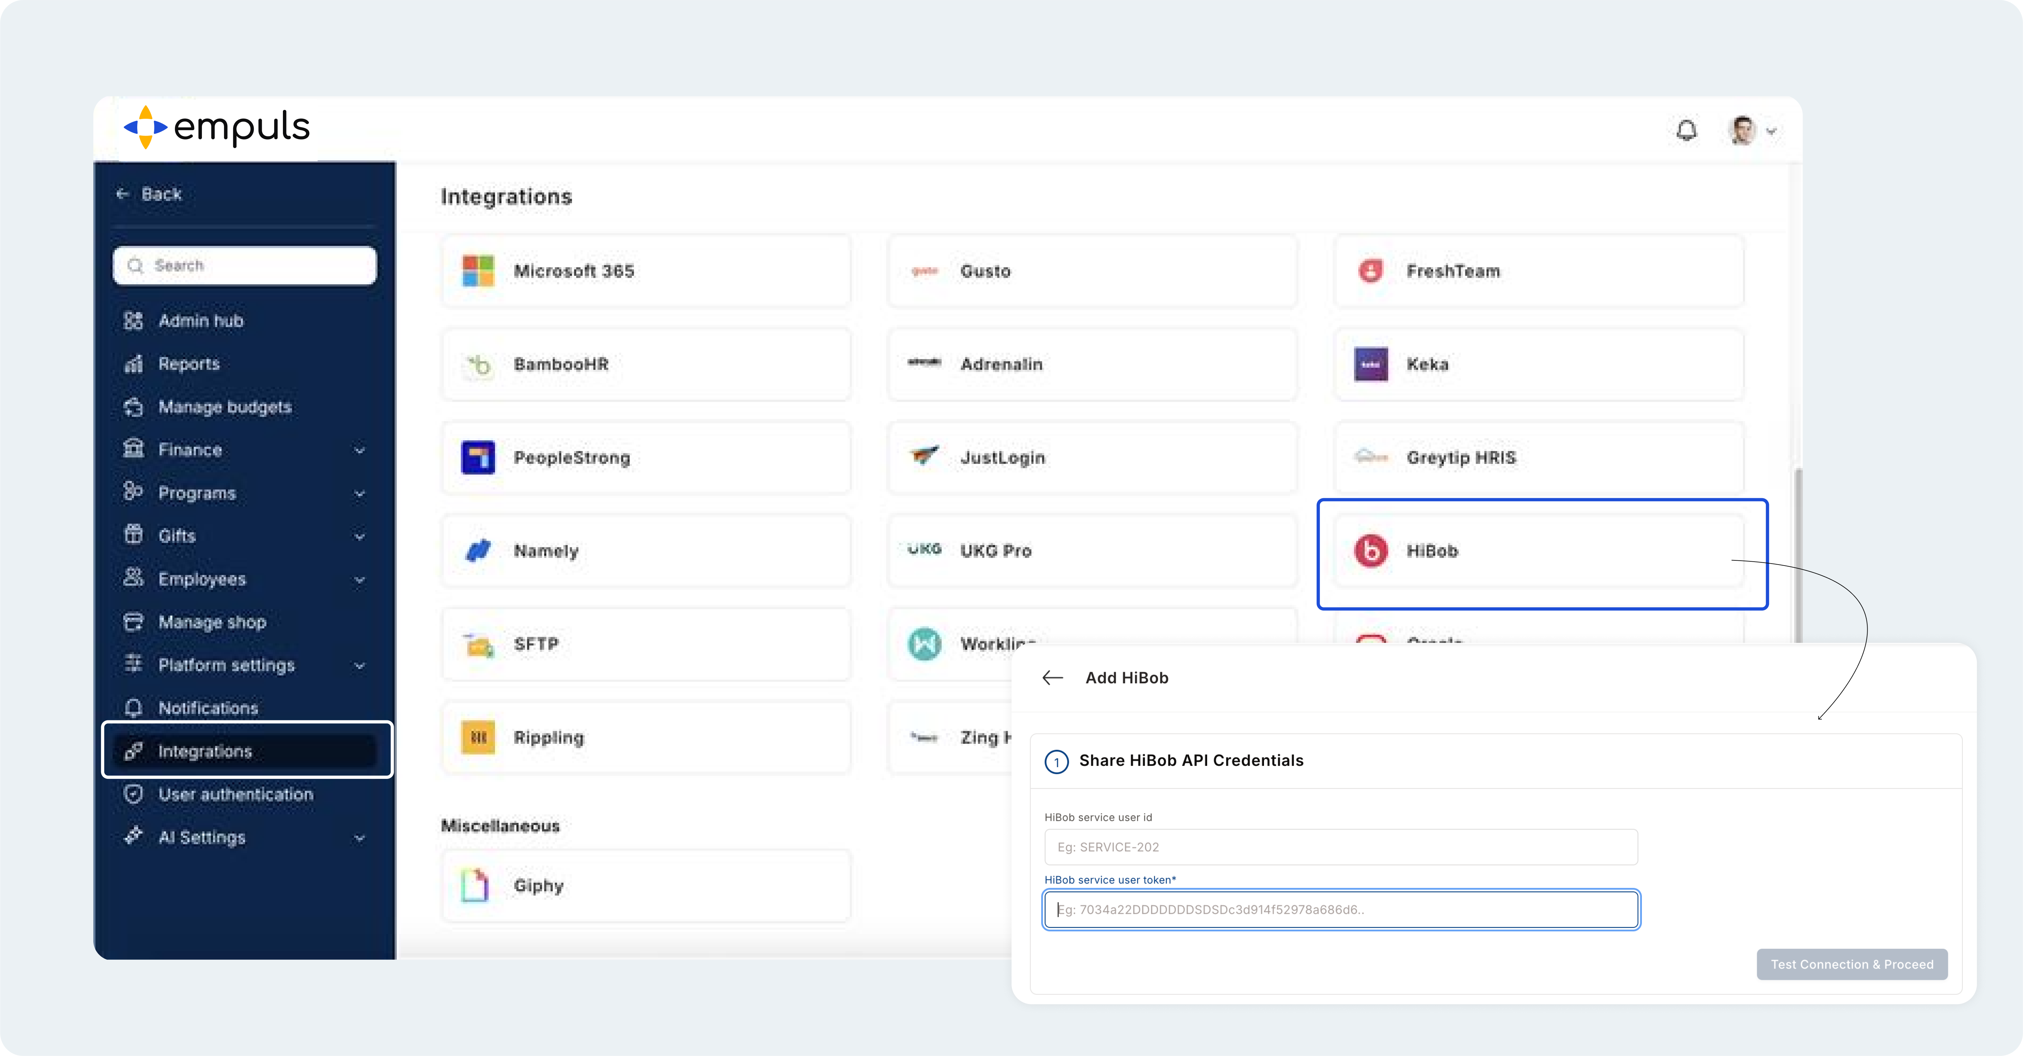The height and width of the screenshot is (1056, 2023).
Task: Click the Integrations page heading
Action: pos(507,196)
